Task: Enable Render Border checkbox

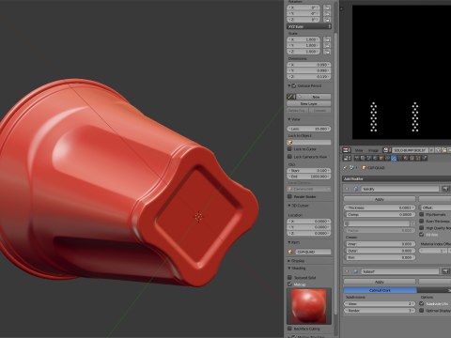Action: coord(289,196)
